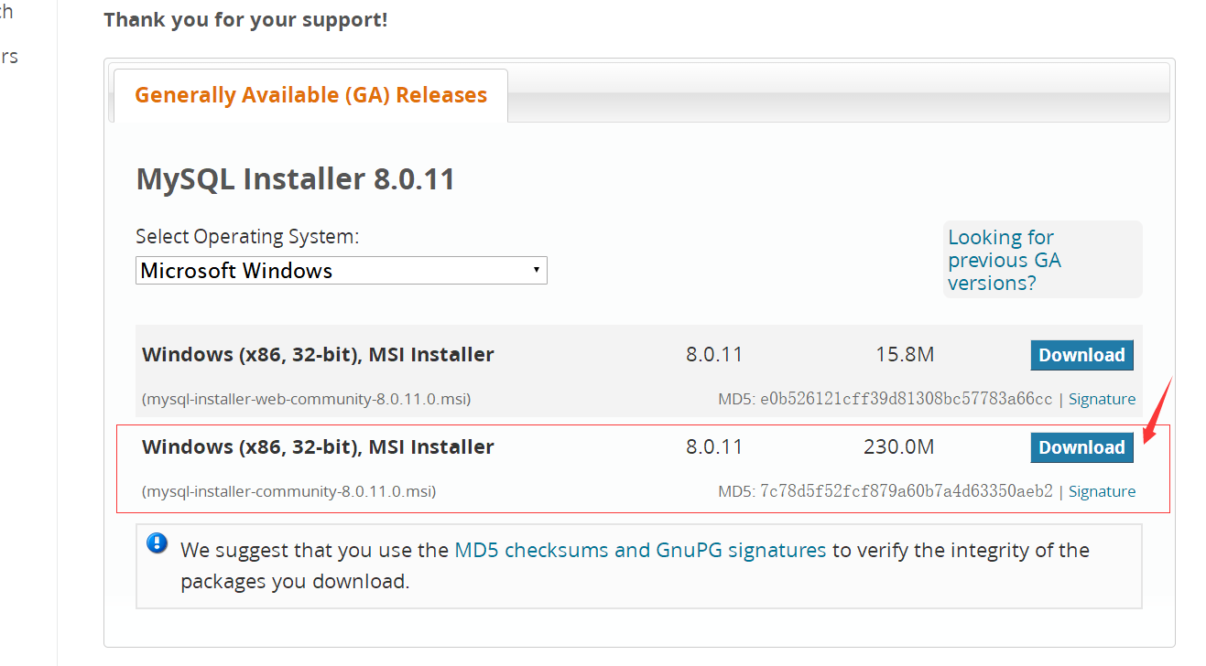This screenshot has width=1206, height=666.
Task: Select filename mysql-installer-community-8.0.11.0.msi
Action: pyautogui.click(x=289, y=491)
